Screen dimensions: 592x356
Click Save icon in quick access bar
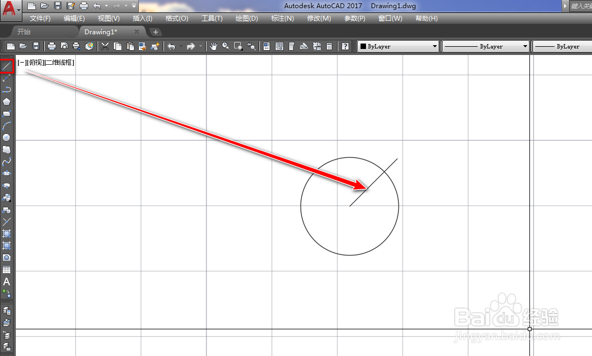(x=57, y=5)
